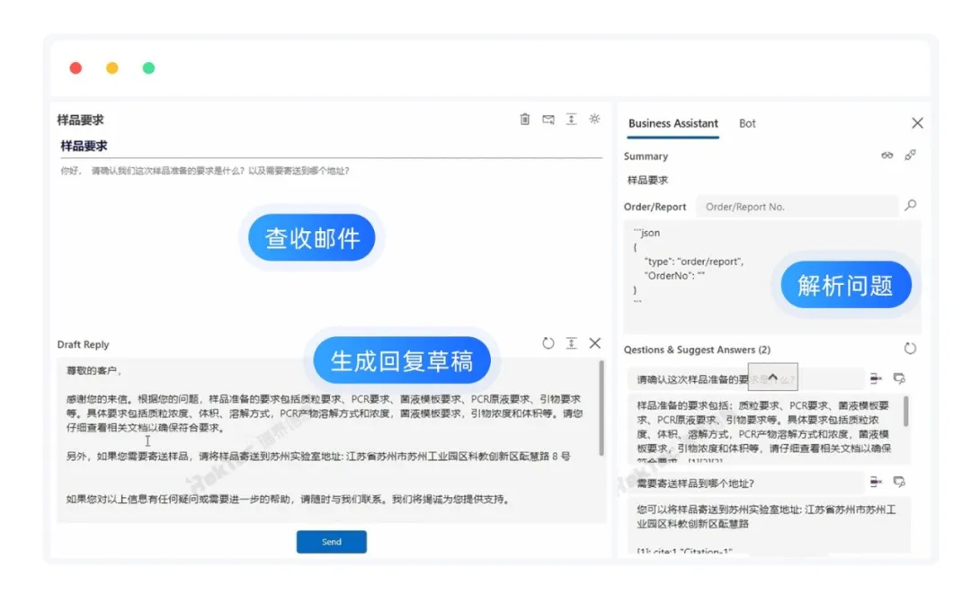Click the search magnifier in Order/Report field
971x604 pixels.
(911, 206)
